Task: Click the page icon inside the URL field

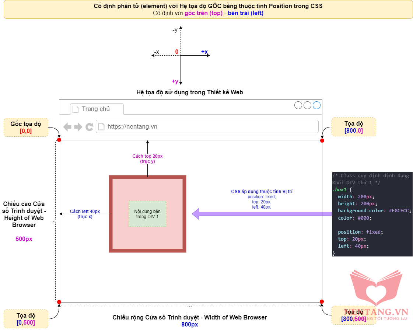Action: (x=101, y=127)
